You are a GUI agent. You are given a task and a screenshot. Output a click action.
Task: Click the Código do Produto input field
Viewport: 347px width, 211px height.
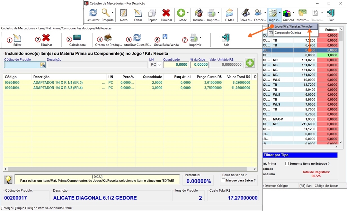click(x=22, y=65)
